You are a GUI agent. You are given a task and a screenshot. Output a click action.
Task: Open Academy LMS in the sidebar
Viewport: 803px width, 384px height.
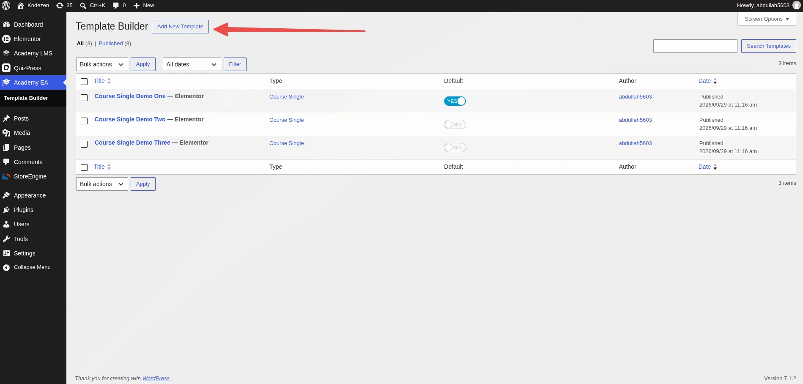pos(33,53)
